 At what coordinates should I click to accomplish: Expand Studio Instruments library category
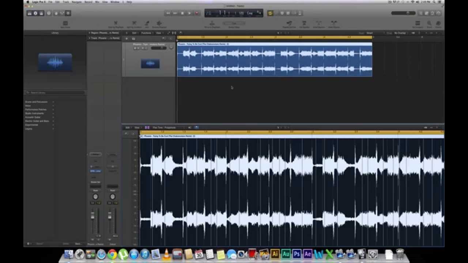pyautogui.click(x=39, y=113)
